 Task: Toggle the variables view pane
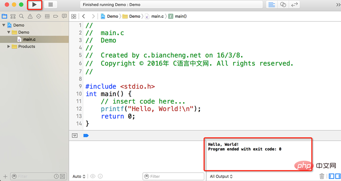(332, 176)
